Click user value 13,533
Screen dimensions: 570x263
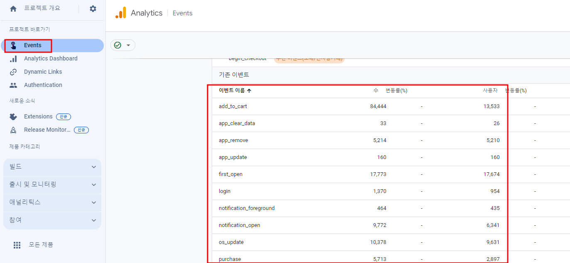tap(492, 106)
